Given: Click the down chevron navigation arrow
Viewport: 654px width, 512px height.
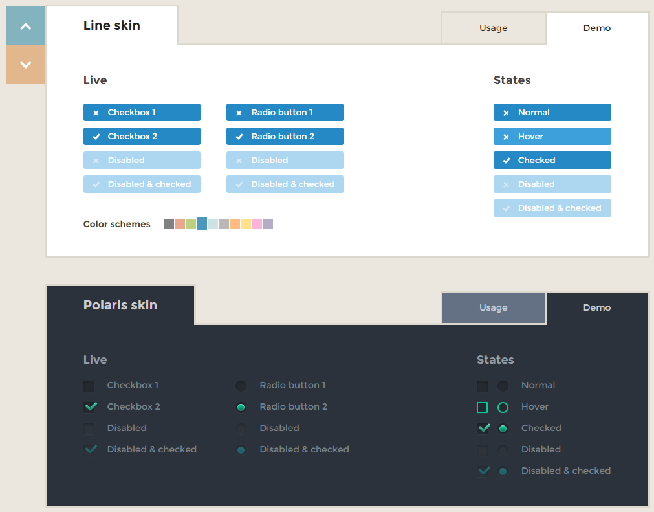Looking at the screenshot, I should click(x=25, y=65).
